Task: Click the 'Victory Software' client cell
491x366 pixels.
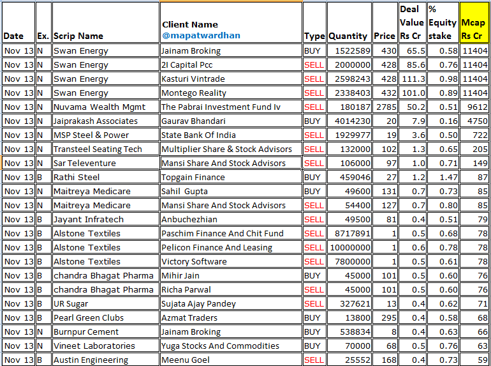Action: click(x=231, y=261)
